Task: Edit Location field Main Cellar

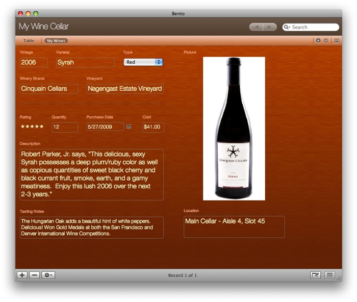Action: (x=234, y=227)
